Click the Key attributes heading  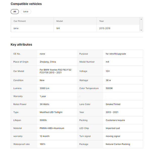coord(21,45)
